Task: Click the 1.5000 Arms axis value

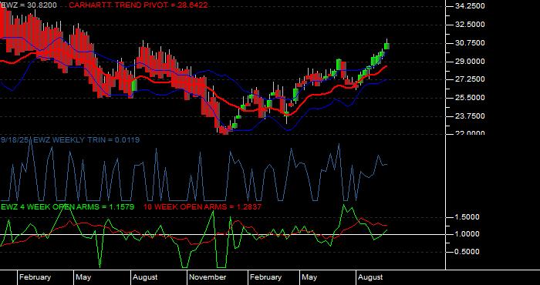Action: (x=467, y=217)
